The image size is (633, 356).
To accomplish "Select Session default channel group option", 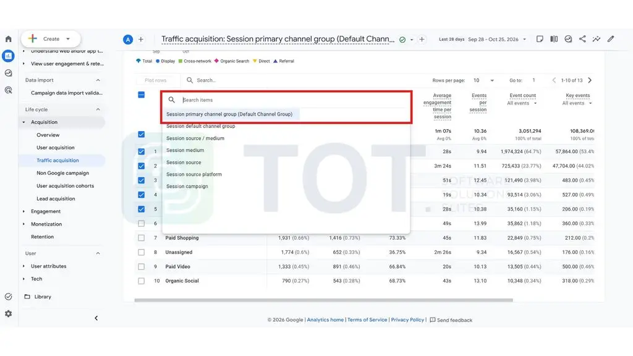I will pos(201,126).
